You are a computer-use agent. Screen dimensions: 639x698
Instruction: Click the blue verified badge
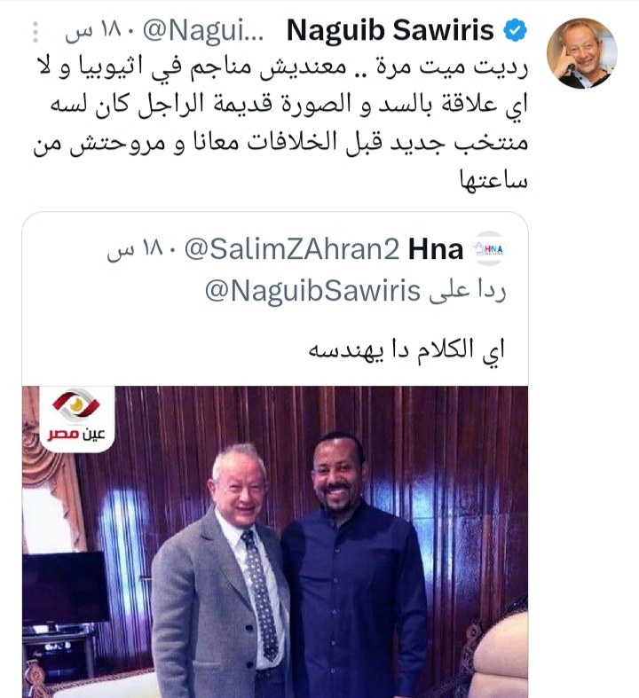[516, 31]
